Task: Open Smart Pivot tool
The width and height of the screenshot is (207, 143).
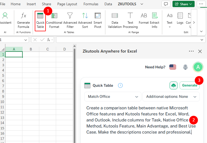Action: [x=98, y=21]
